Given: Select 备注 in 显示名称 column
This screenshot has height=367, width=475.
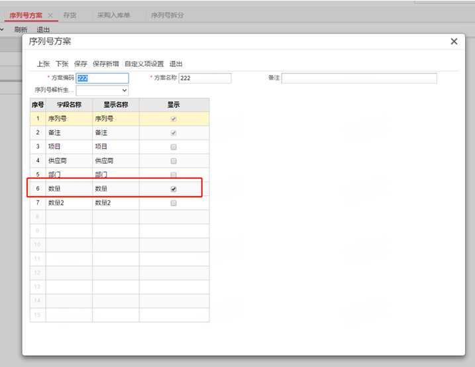Looking at the screenshot, I should tap(116, 132).
